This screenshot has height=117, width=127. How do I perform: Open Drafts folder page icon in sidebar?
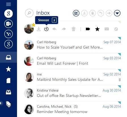click(9, 81)
